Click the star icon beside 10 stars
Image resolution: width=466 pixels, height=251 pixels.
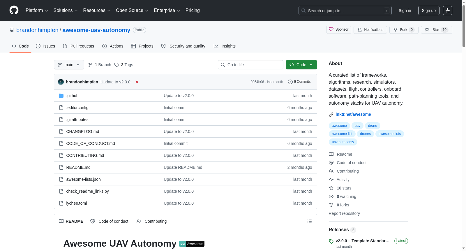tap(331, 188)
